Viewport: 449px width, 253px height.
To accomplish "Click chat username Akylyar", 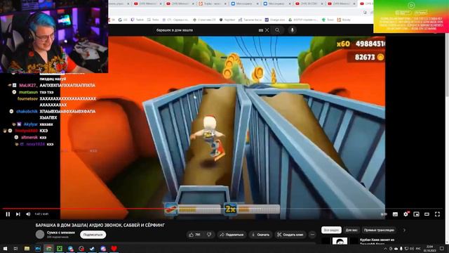I will [31, 124].
